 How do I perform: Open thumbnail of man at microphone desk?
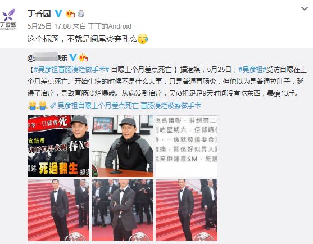123,146
